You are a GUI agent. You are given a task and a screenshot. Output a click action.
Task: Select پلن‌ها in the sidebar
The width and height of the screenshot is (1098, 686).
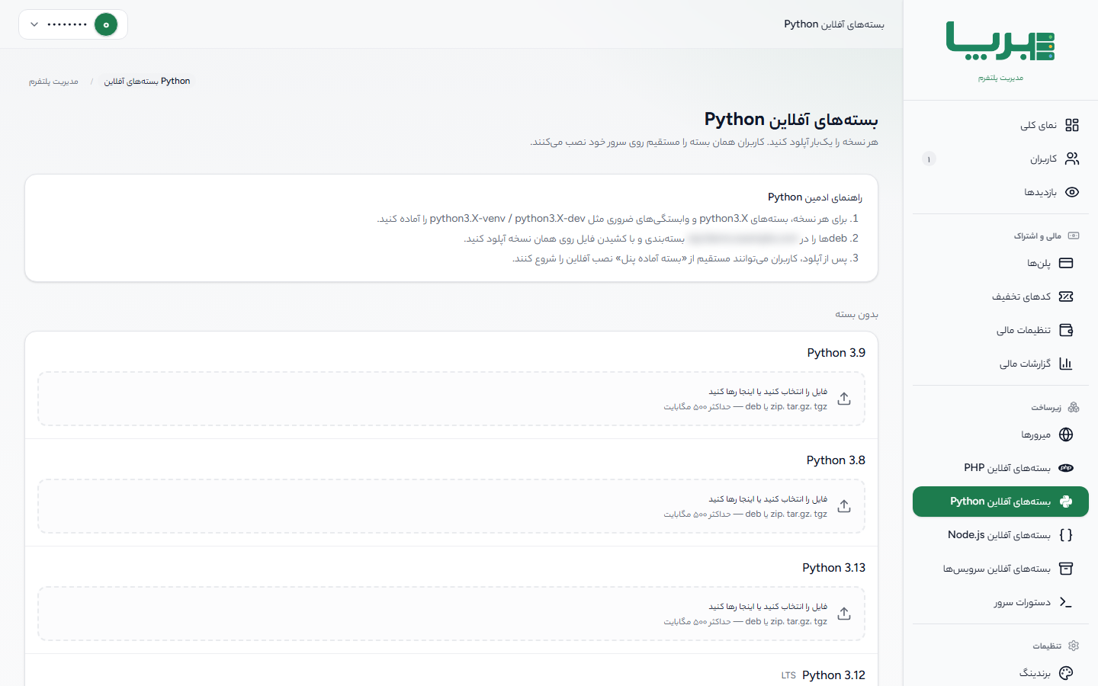[x=1000, y=263]
